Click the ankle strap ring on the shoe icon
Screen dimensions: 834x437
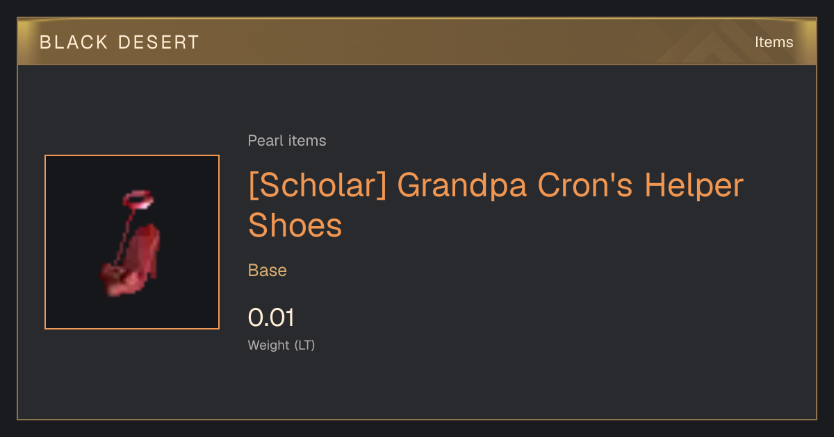point(138,200)
